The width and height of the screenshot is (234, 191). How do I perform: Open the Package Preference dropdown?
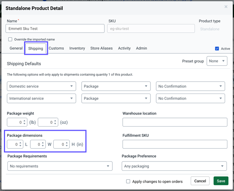tap(174, 166)
